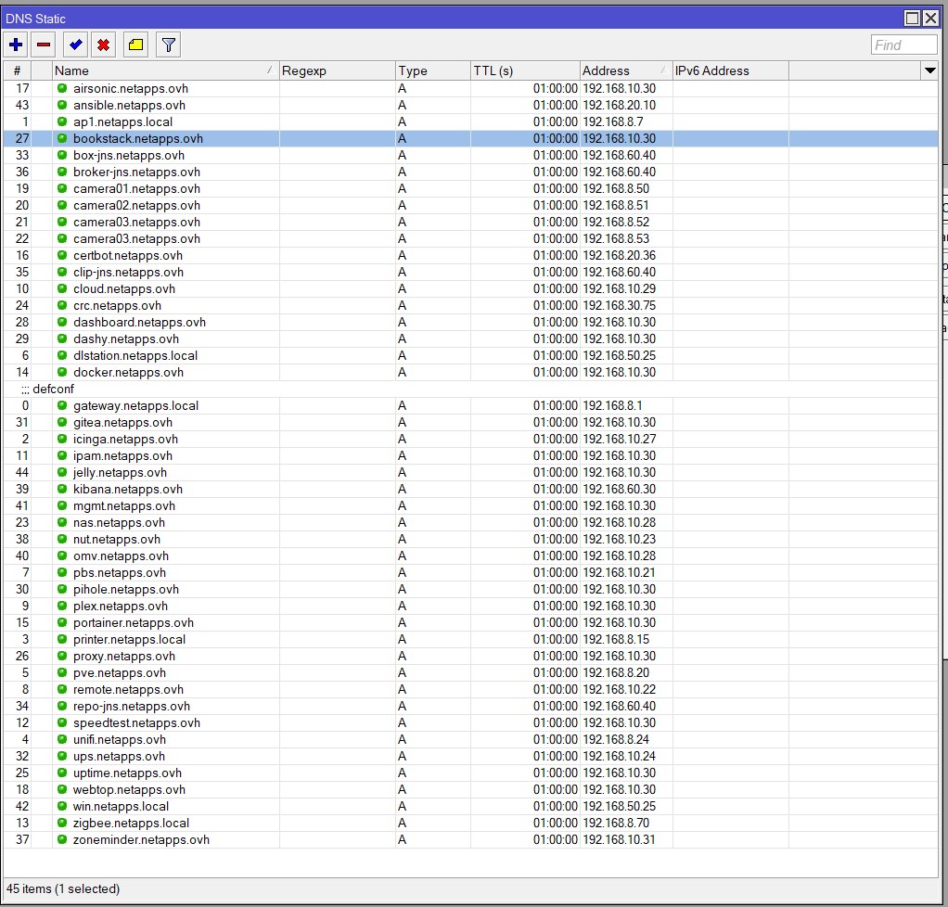Click the TTL (s) column header
Screen dimensions: 948x907
pos(524,70)
